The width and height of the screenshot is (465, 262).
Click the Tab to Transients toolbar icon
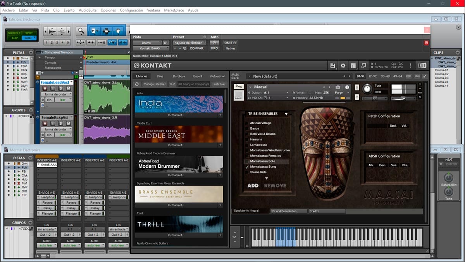coord(91,42)
